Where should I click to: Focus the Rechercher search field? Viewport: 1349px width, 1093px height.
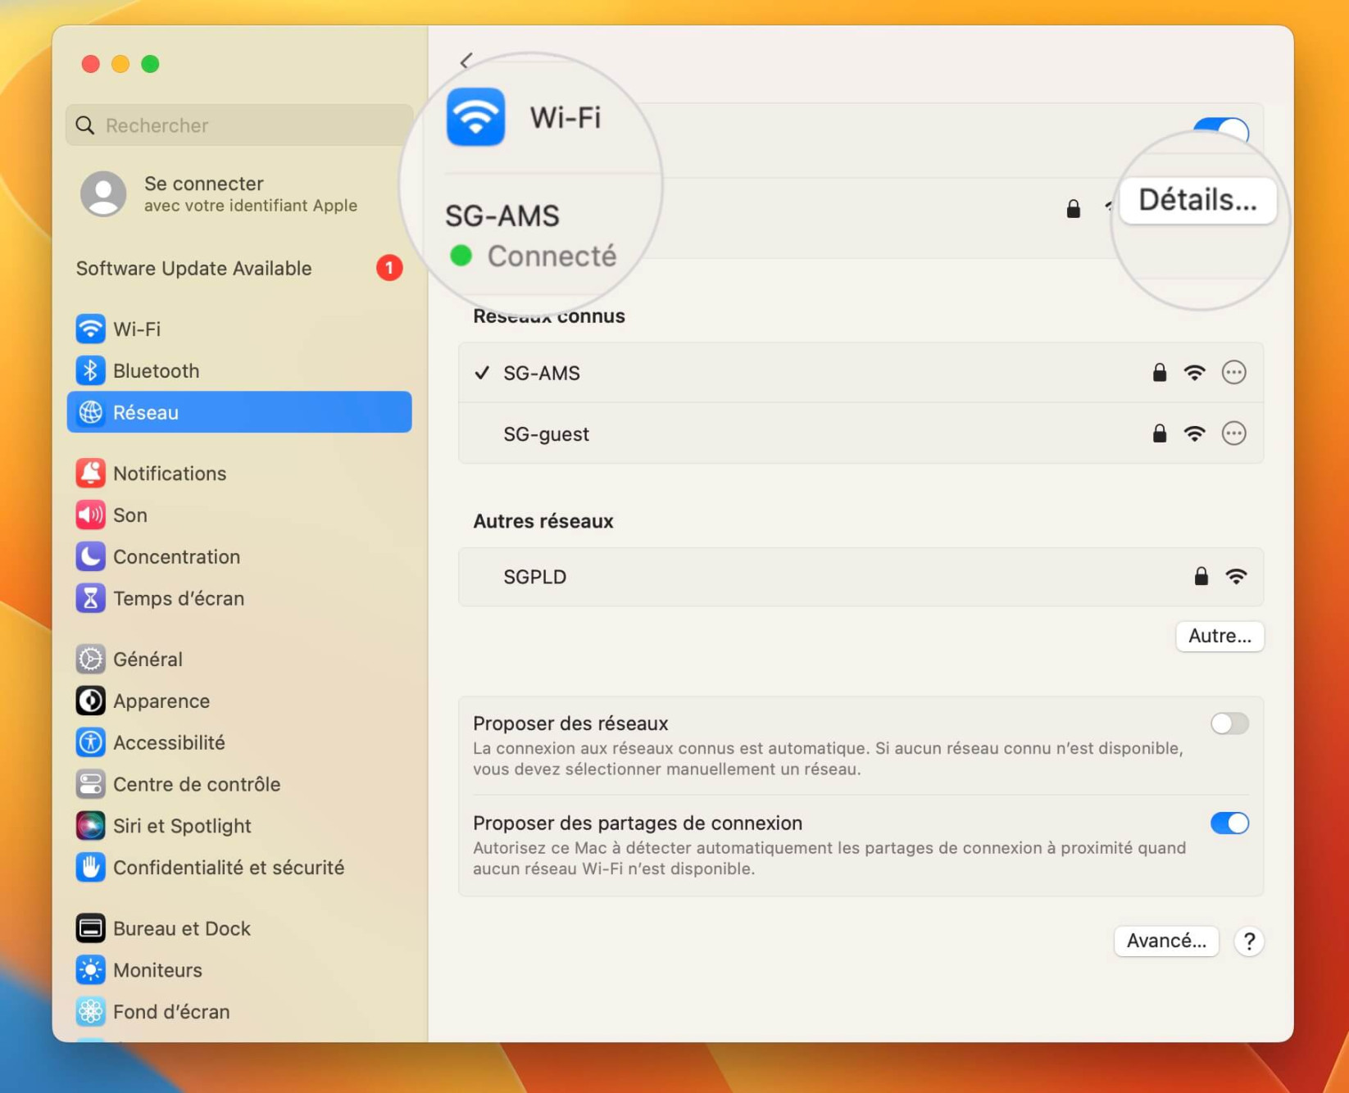[x=239, y=125]
